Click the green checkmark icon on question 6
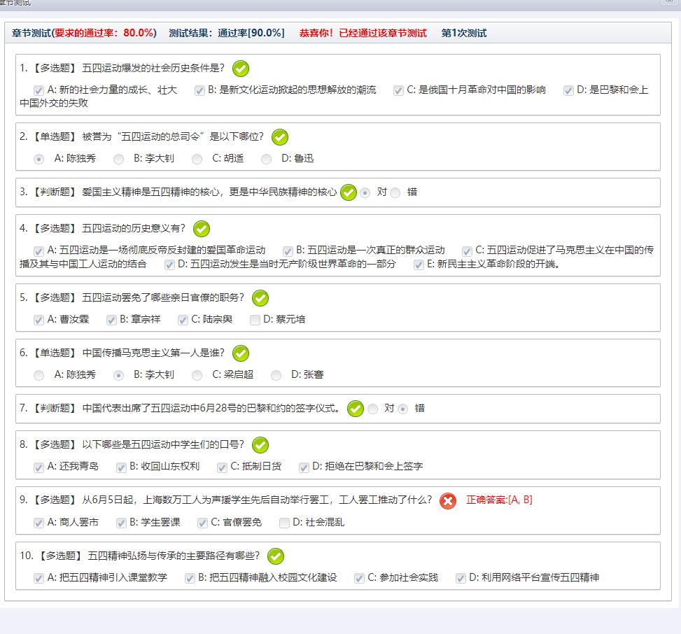Screen dimensions: 681x634 pos(241,353)
